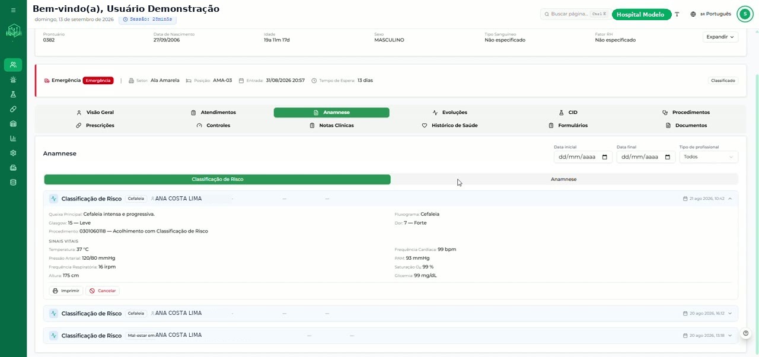Click the Mal-estar tag on the 13:18 entry

[141, 336]
